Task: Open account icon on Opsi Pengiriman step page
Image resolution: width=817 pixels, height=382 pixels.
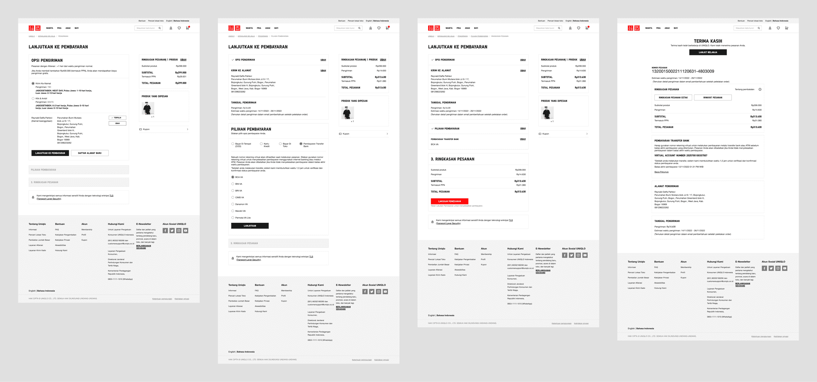Action: (171, 28)
